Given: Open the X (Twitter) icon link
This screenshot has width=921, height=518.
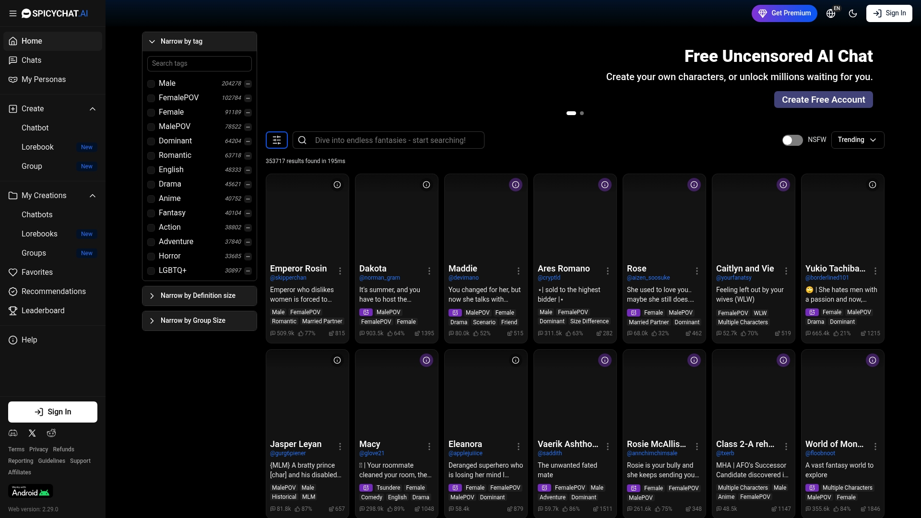Looking at the screenshot, I should [32, 433].
